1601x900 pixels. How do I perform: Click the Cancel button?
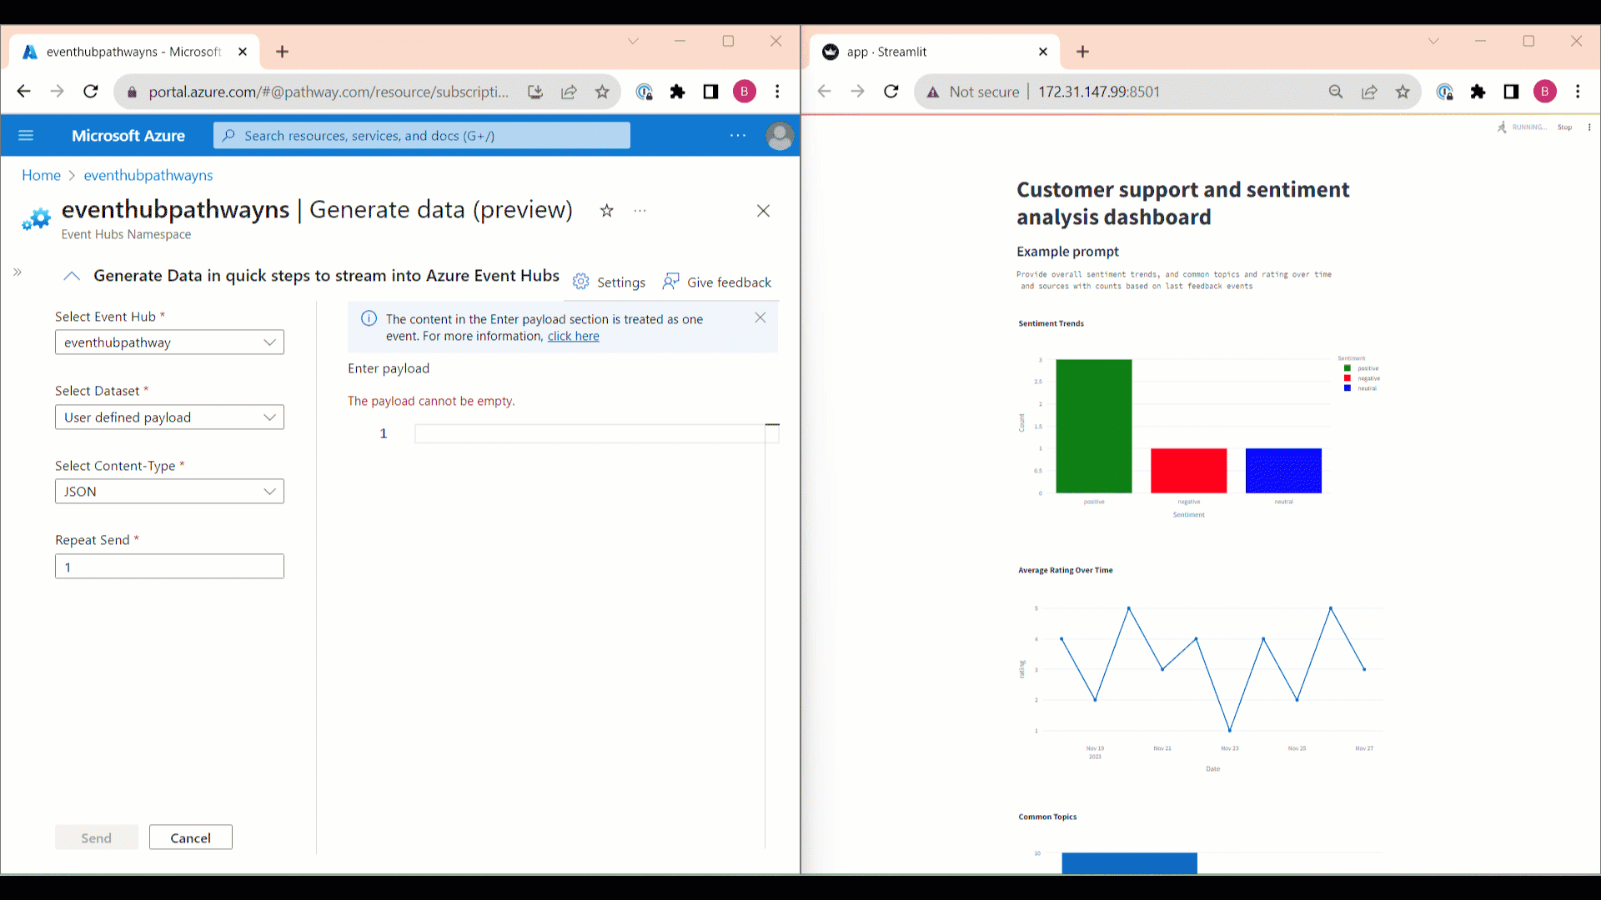coord(191,837)
